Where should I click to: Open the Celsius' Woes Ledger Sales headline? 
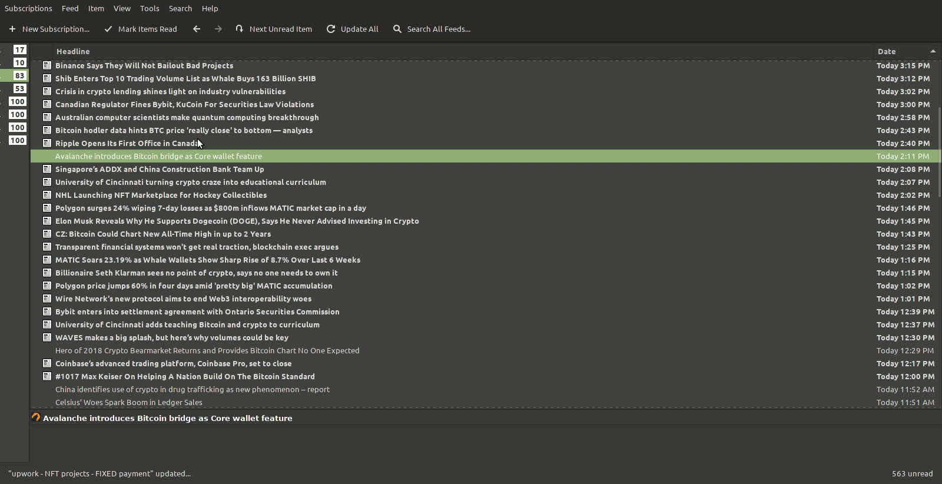pyautogui.click(x=129, y=402)
